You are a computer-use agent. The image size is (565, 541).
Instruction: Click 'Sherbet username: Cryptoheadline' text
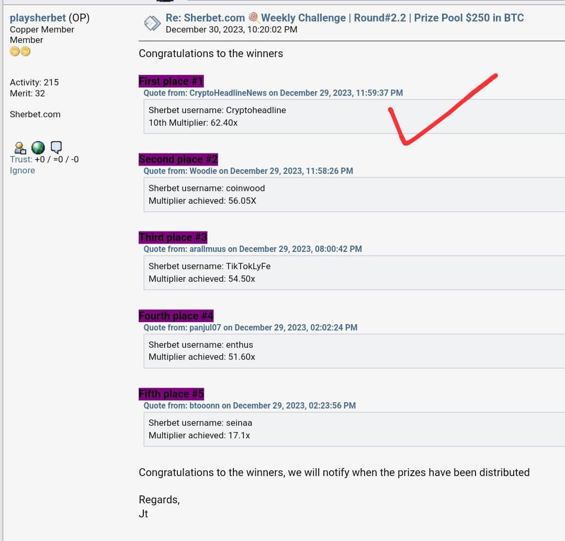(x=217, y=110)
